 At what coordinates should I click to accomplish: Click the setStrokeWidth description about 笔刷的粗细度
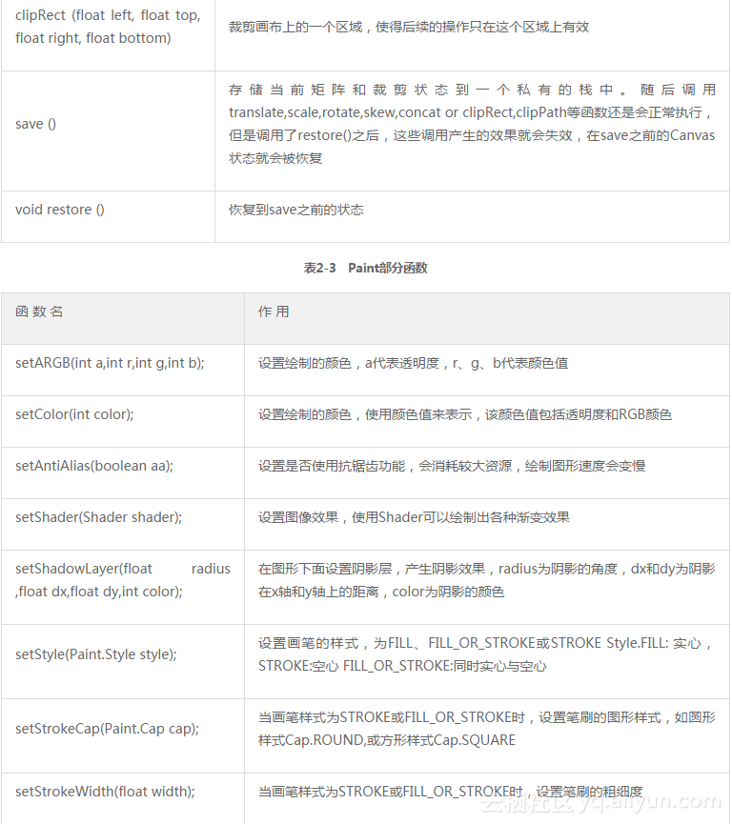tap(450, 792)
